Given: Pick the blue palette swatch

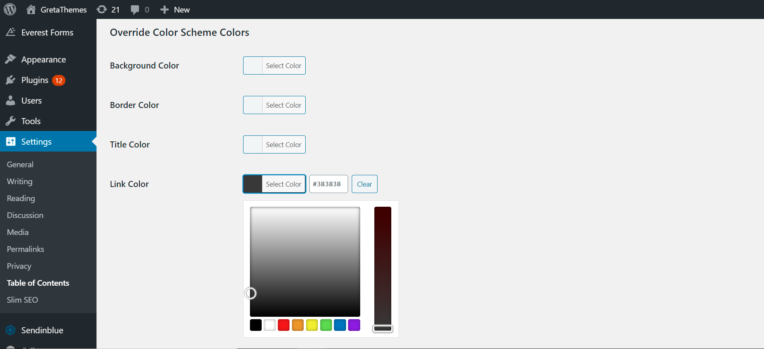Looking at the screenshot, I should [x=340, y=325].
